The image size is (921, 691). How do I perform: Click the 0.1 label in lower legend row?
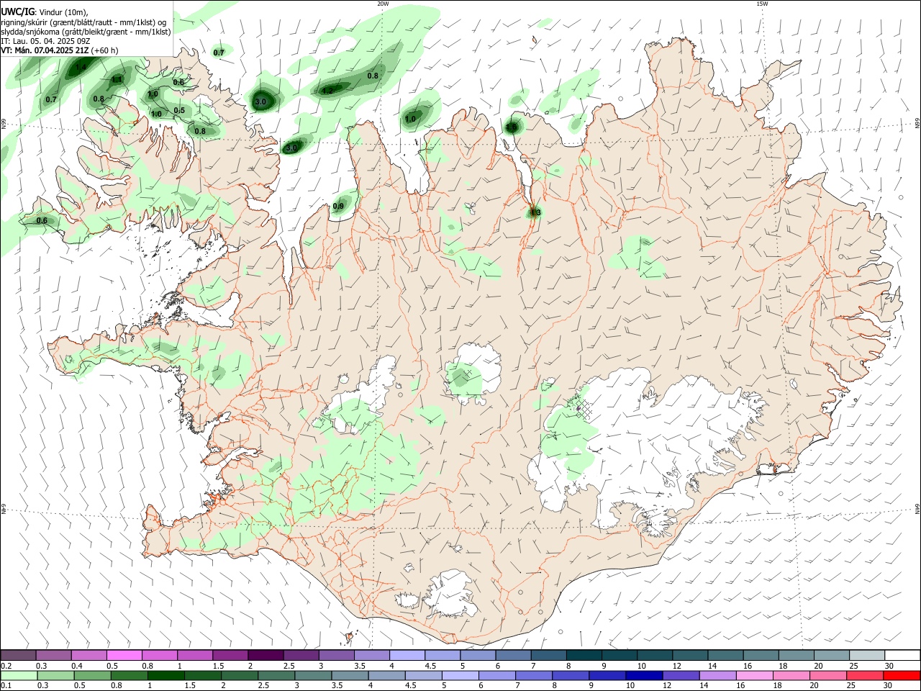(6, 686)
